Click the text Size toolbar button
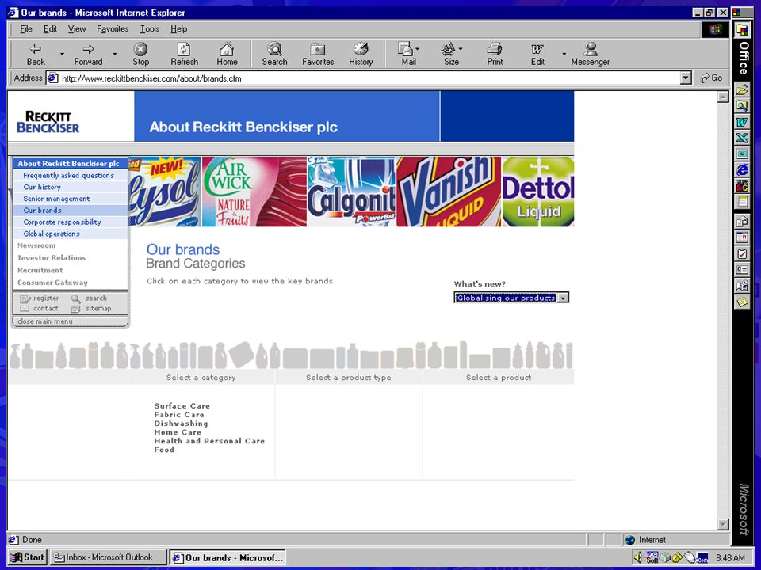The width and height of the screenshot is (761, 570). 449,54
